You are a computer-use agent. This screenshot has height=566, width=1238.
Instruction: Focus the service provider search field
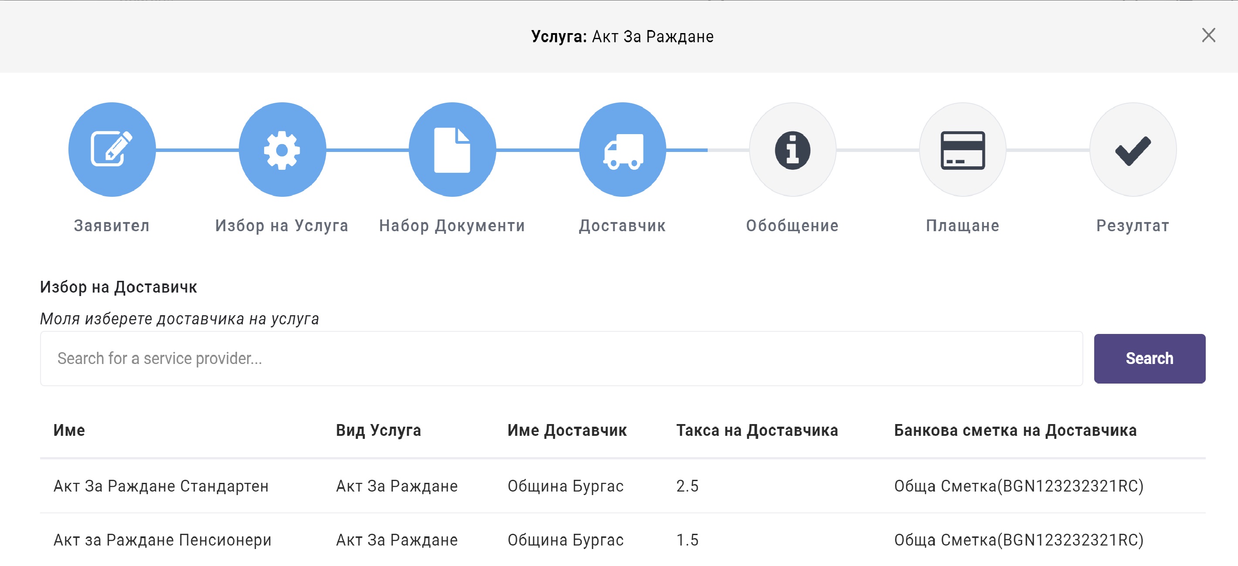(561, 358)
